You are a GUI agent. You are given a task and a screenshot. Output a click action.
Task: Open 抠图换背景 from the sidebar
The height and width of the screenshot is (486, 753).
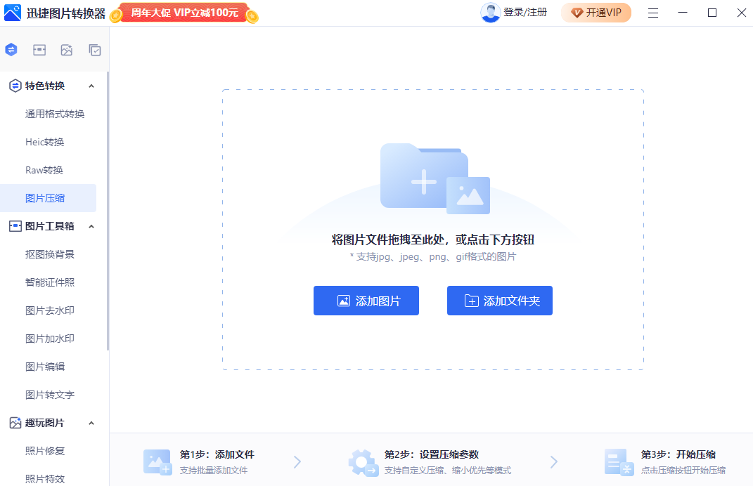pyautogui.click(x=49, y=254)
